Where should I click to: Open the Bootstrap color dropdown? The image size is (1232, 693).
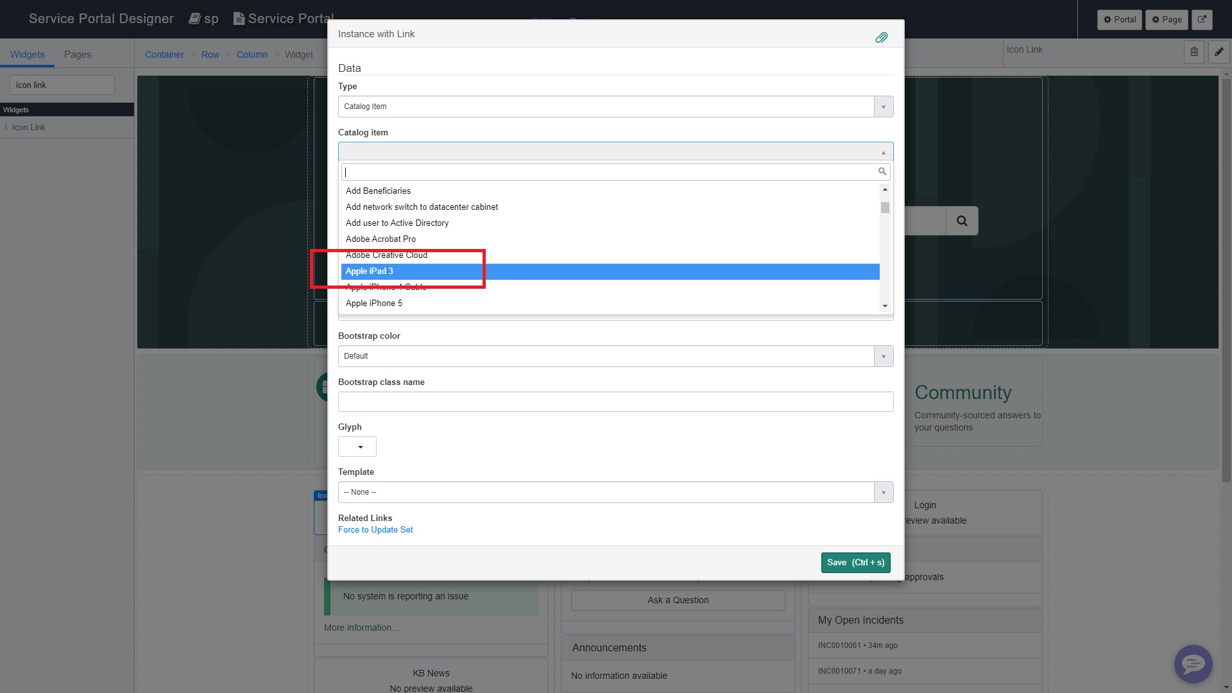pyautogui.click(x=615, y=356)
